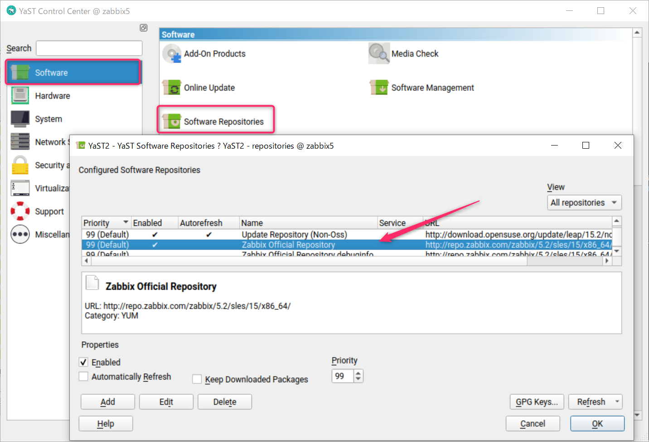Select the Software category icon in sidebar
Screen dimensions: 649x442
point(20,73)
